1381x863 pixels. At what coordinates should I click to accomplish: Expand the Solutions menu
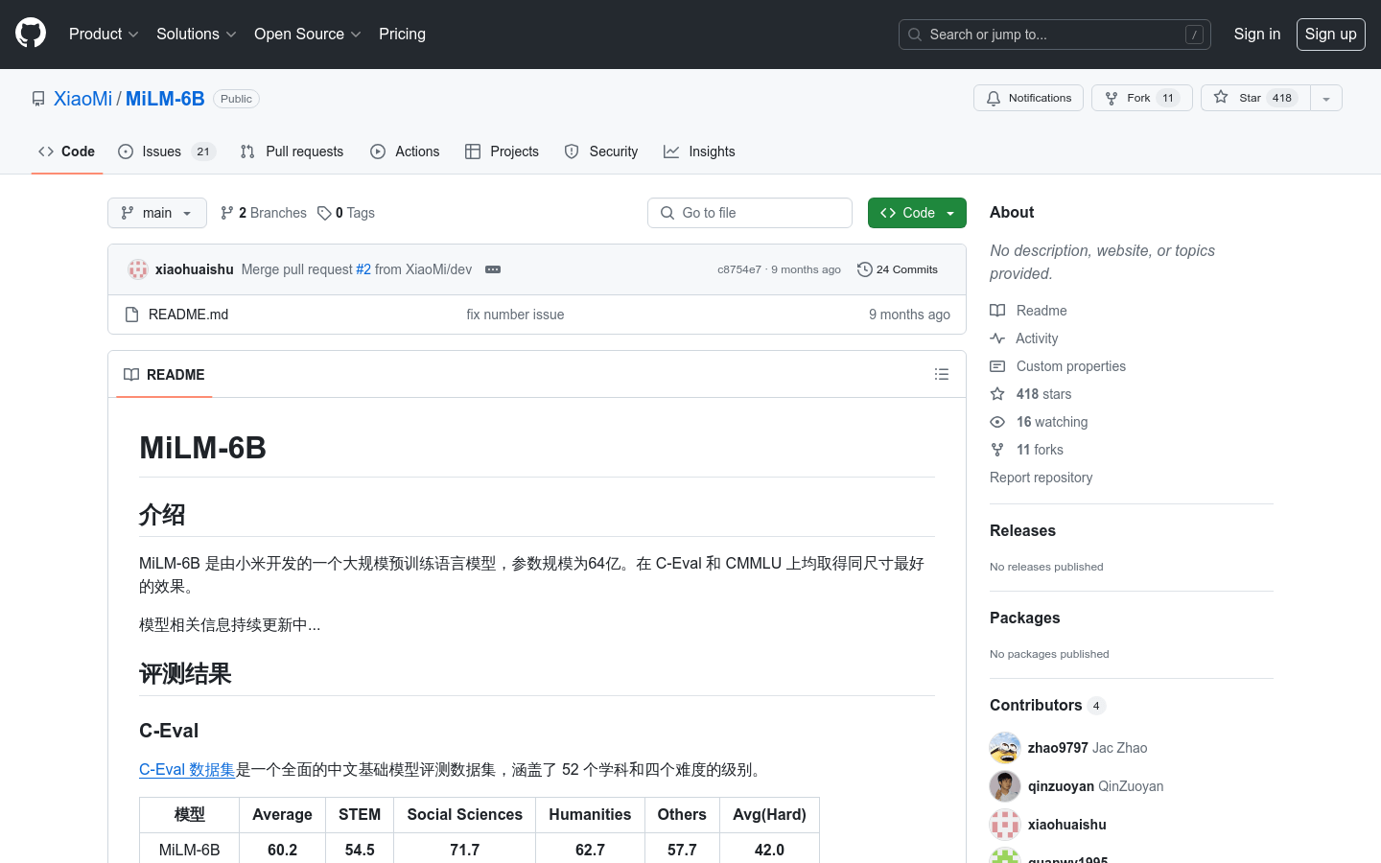[196, 34]
